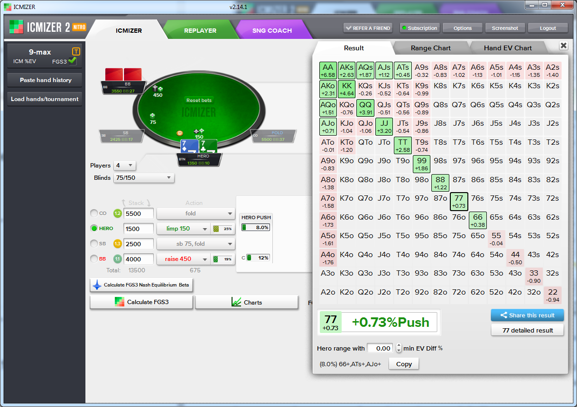Select the AA cell in the hand grid
Viewport: 577px width, 407px height.
pyautogui.click(x=328, y=71)
